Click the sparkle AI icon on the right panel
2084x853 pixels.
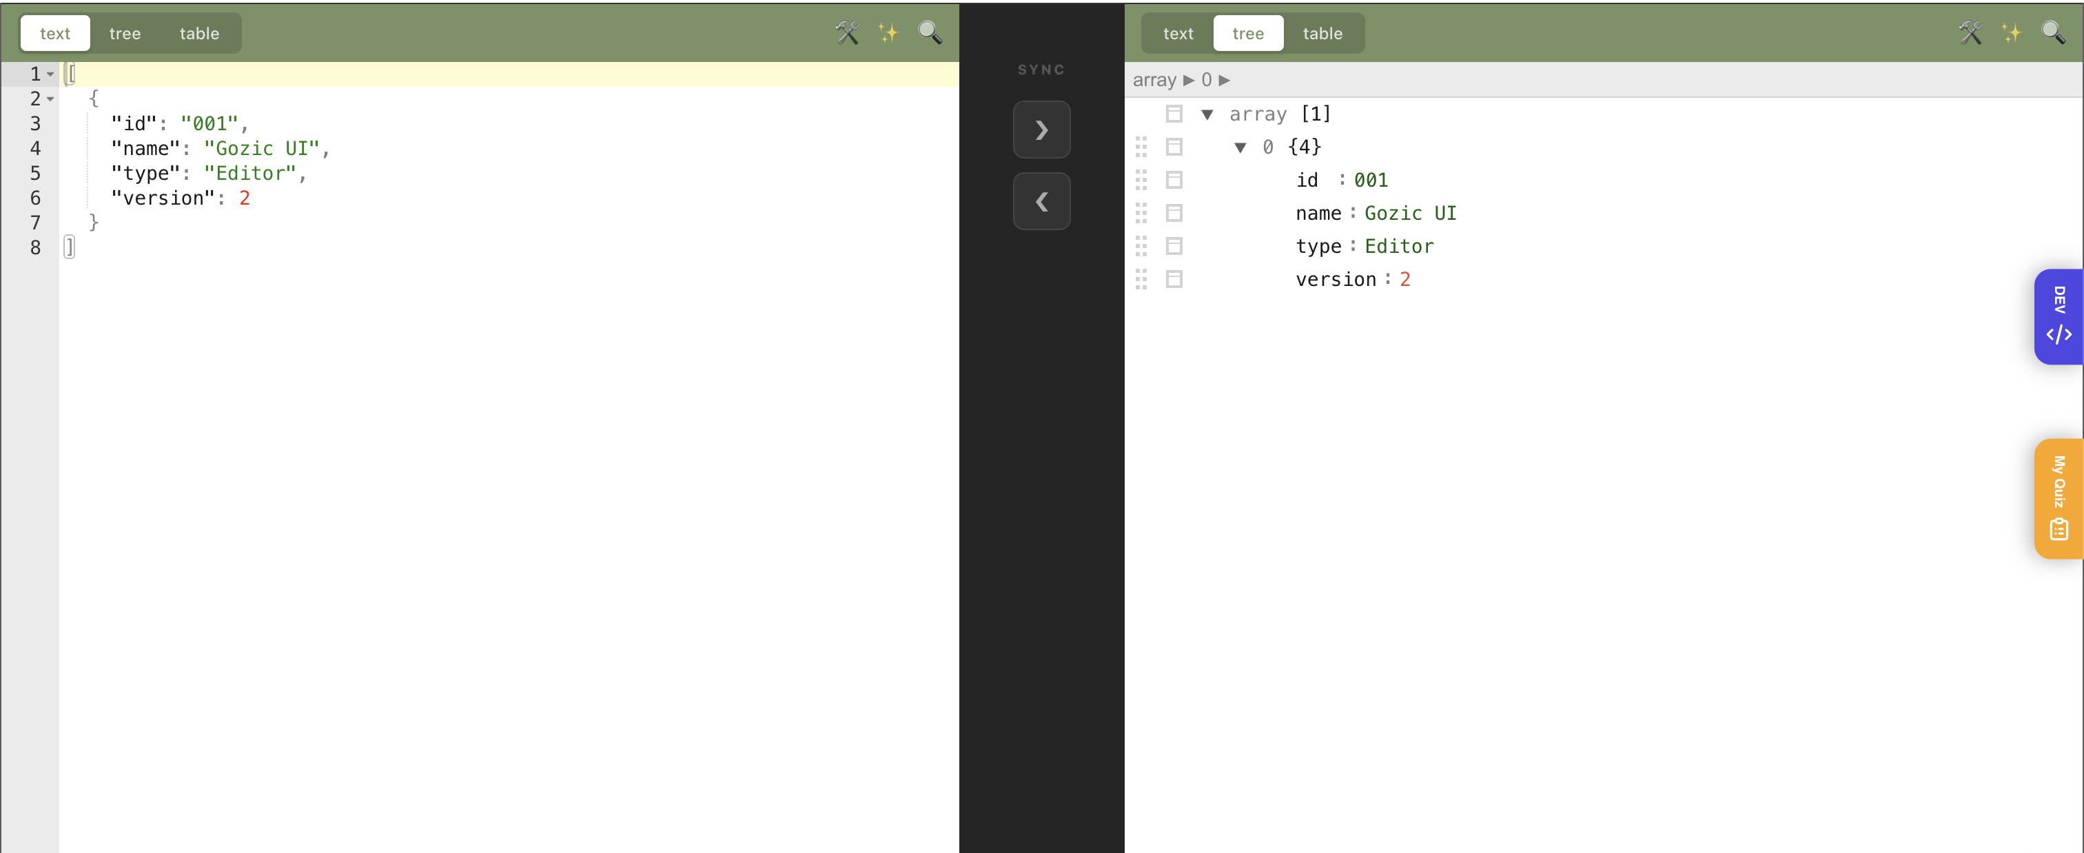click(2012, 33)
